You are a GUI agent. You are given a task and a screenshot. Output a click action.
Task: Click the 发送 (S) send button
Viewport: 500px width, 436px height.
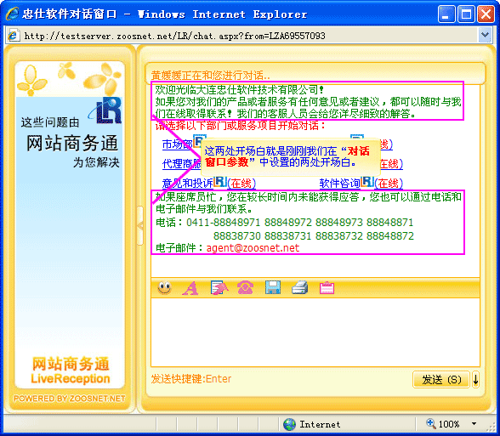pos(441,379)
